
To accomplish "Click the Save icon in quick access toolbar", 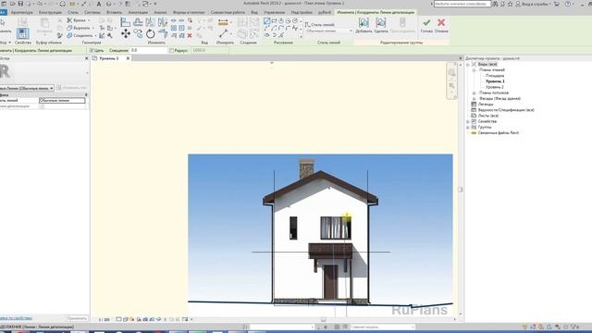I will point(20,4).
